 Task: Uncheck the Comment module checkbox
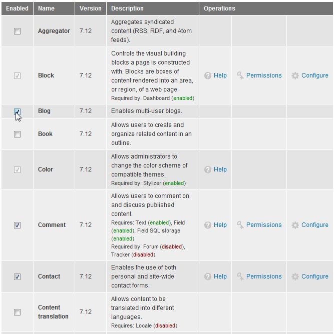pyautogui.click(x=18, y=225)
